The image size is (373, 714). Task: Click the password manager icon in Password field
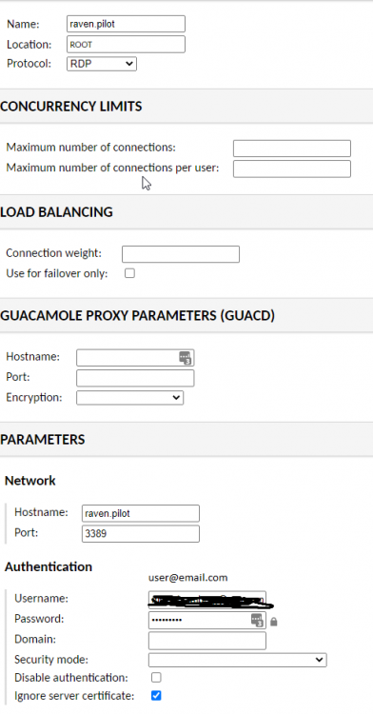click(x=257, y=620)
